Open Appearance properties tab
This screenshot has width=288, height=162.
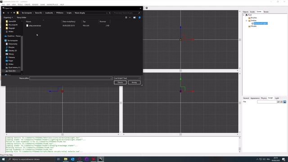click(255, 98)
